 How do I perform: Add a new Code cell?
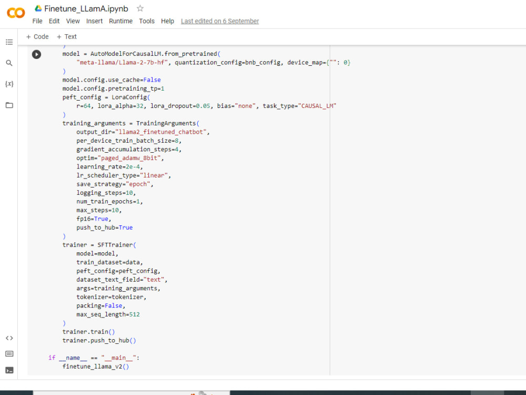pos(37,37)
